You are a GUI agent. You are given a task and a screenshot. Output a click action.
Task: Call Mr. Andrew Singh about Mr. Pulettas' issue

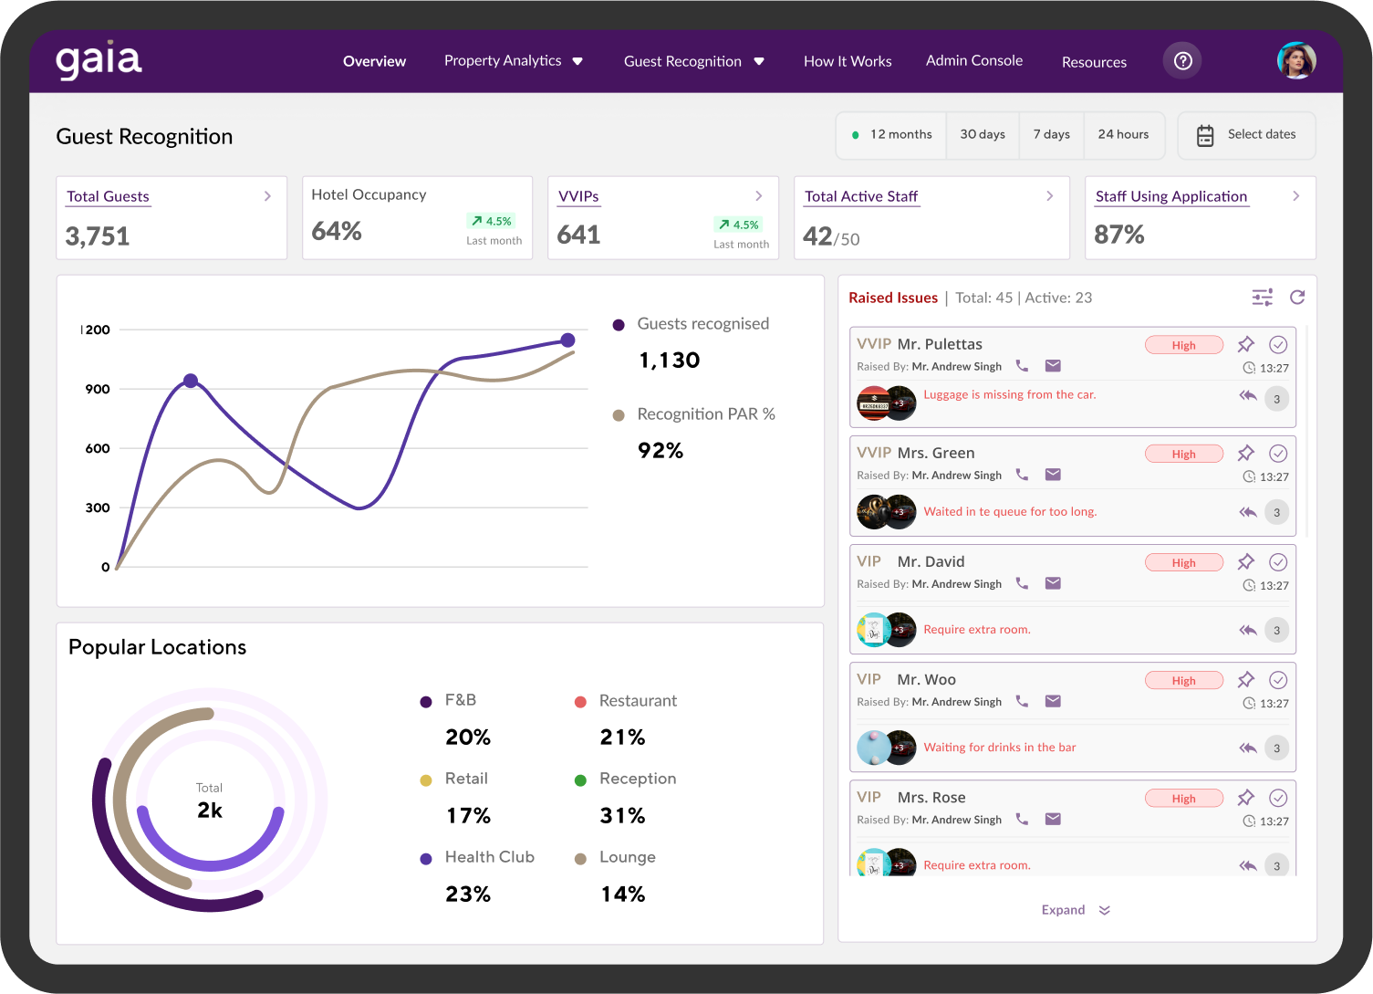pyautogui.click(x=1022, y=365)
